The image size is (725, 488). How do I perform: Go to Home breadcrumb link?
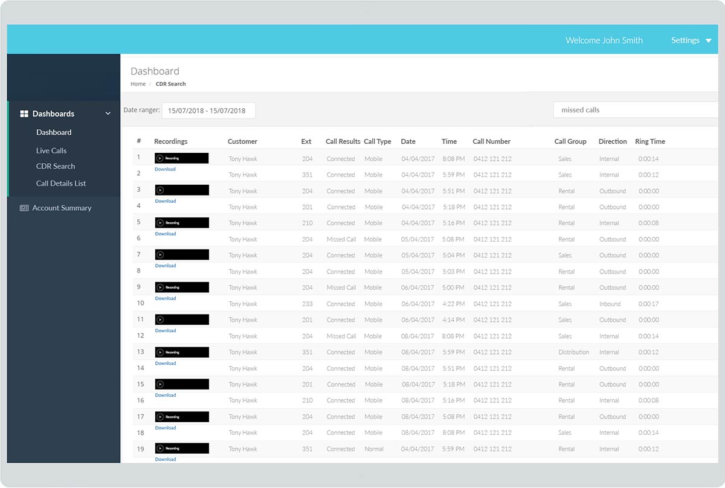(x=138, y=84)
